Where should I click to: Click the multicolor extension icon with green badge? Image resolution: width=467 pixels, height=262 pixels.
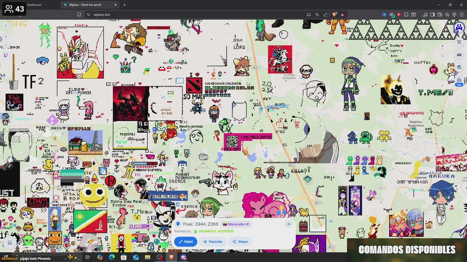pos(392,15)
